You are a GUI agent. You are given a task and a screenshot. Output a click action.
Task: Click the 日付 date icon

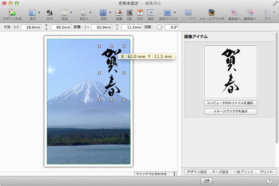point(140,13)
